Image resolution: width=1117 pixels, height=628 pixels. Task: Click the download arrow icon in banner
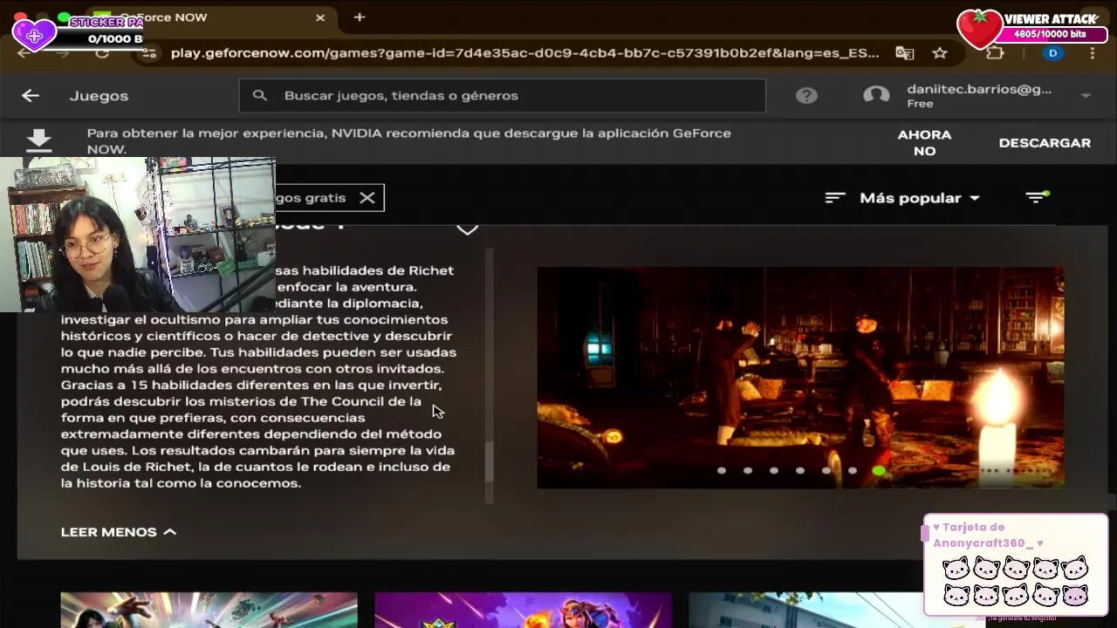(x=39, y=141)
